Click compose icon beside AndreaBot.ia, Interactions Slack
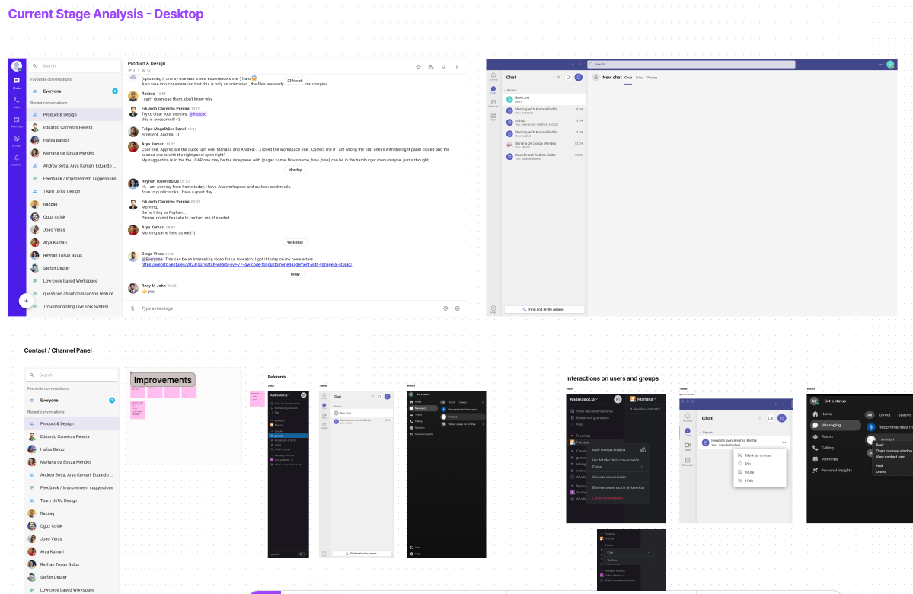The width and height of the screenshot is (913, 594). (618, 399)
